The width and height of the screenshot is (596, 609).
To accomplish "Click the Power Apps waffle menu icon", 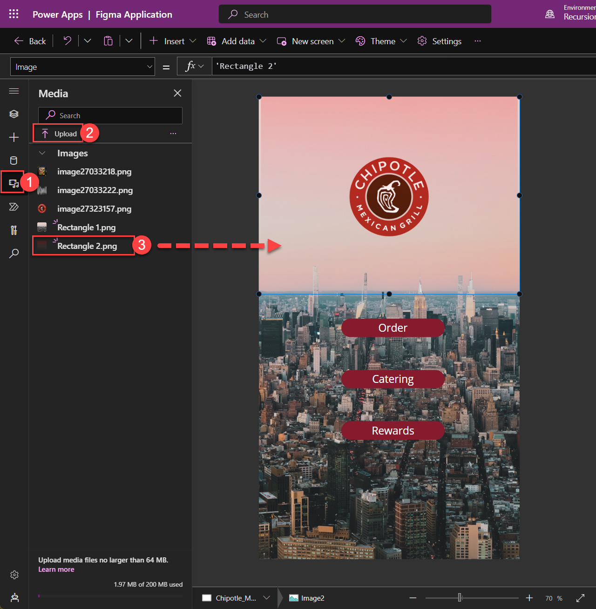I will pos(14,14).
